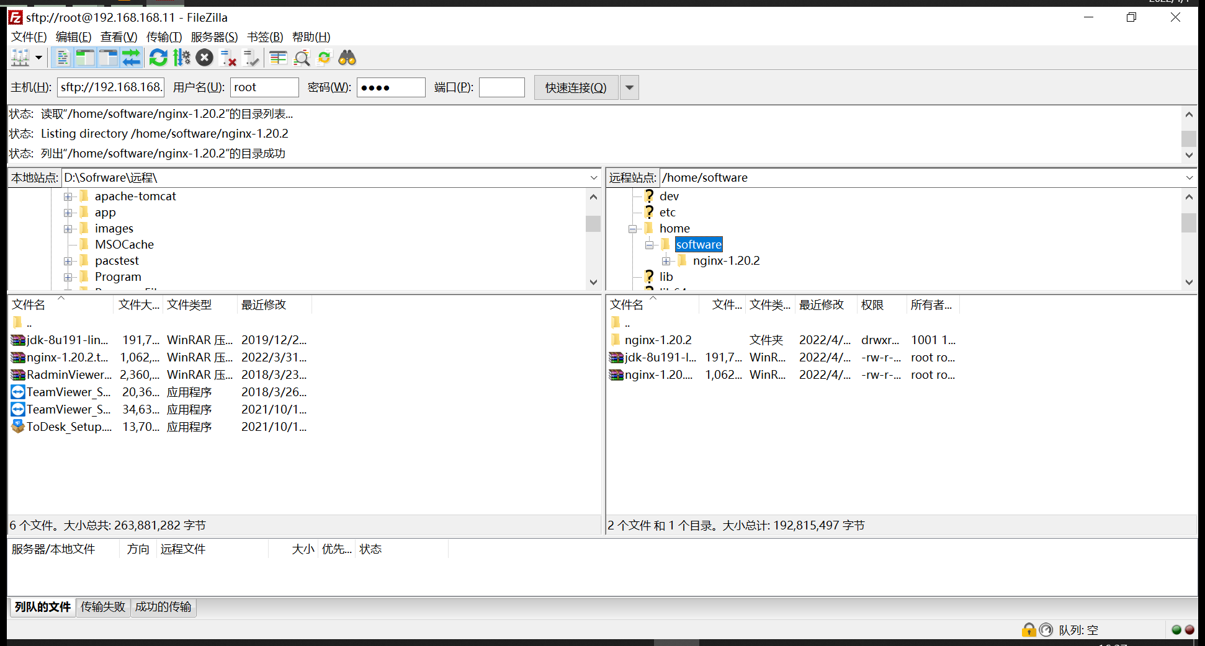Image resolution: width=1205 pixels, height=646 pixels.
Task: Select the dev folder in remote tree
Action: 669,197
